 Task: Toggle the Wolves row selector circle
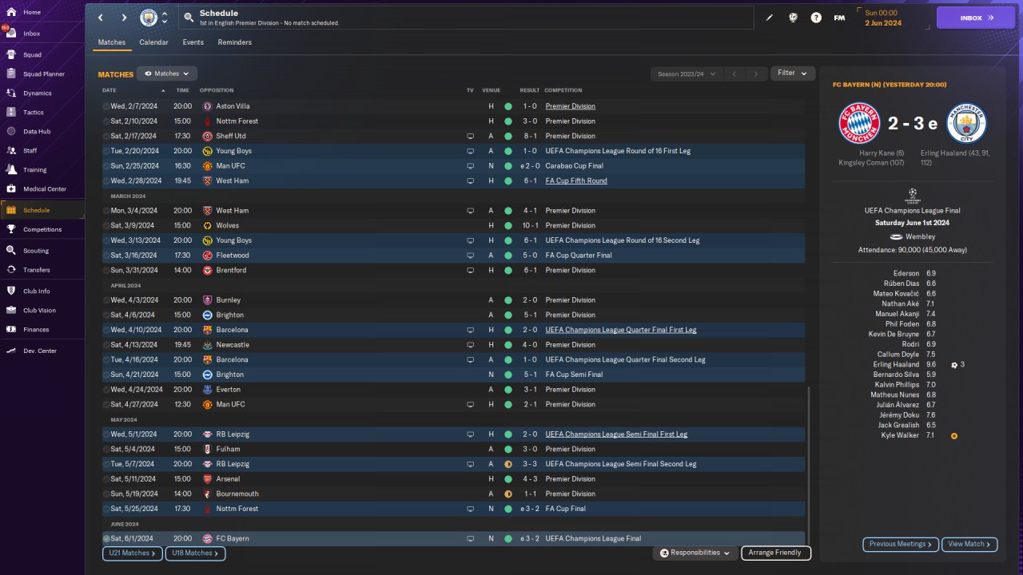[x=106, y=226]
